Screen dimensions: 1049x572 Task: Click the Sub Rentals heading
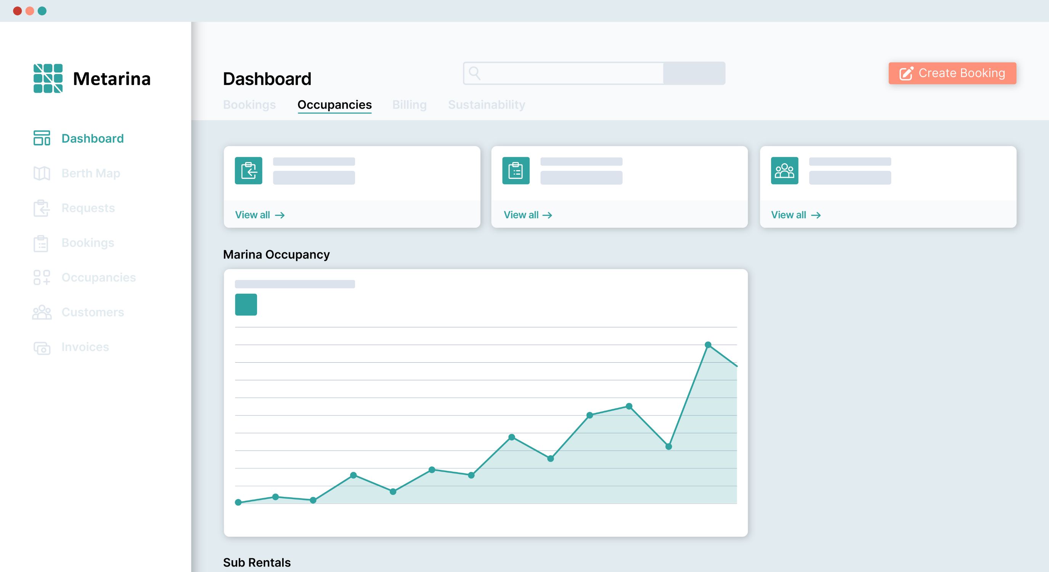[257, 562]
